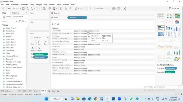Click the Sample - Superstore data source
The image size is (183, 102).
click(x=14, y=17)
